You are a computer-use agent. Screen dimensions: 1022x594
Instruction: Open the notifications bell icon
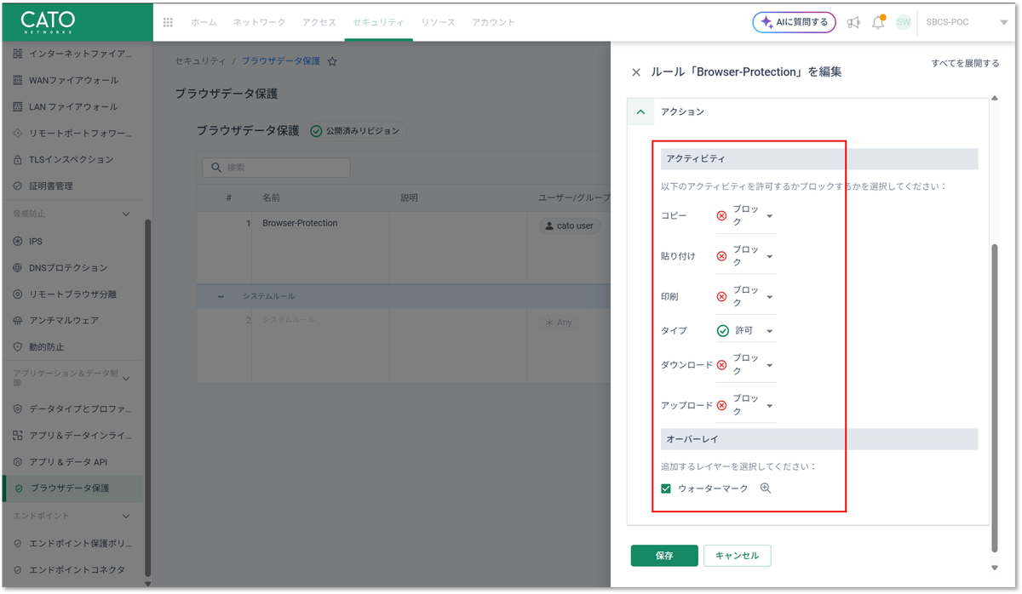(x=878, y=23)
